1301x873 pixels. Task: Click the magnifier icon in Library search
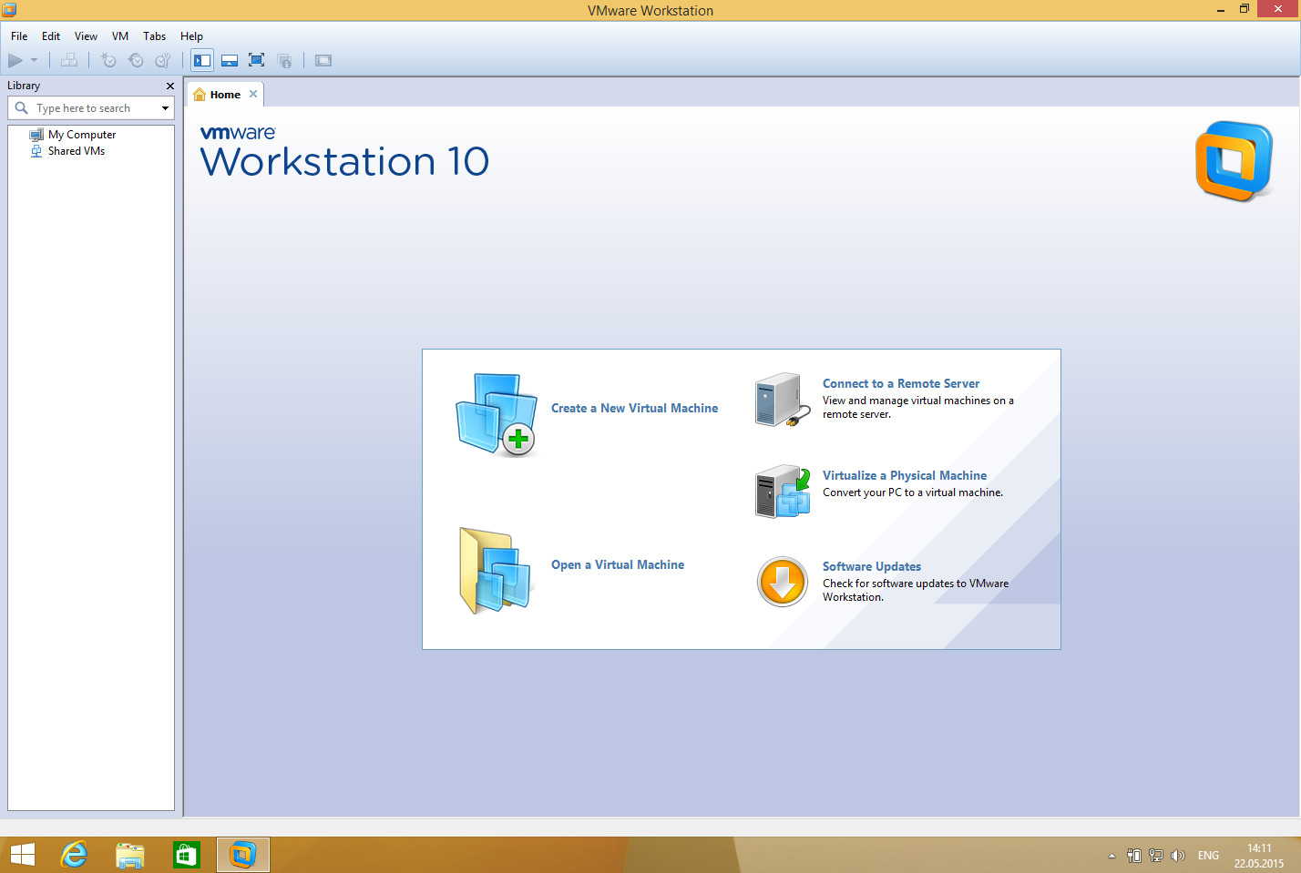tap(21, 108)
